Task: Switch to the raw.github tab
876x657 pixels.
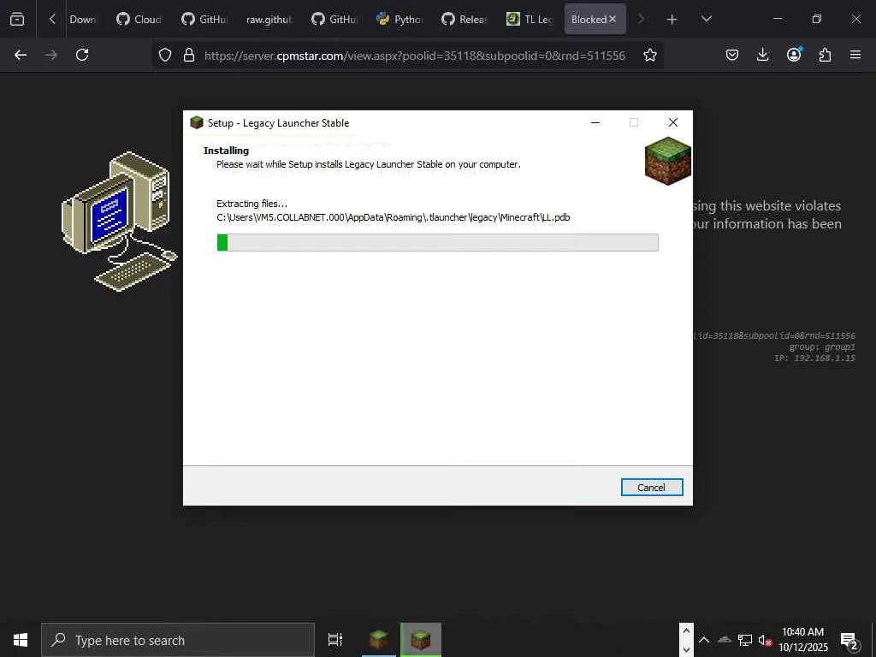Action: click(269, 20)
